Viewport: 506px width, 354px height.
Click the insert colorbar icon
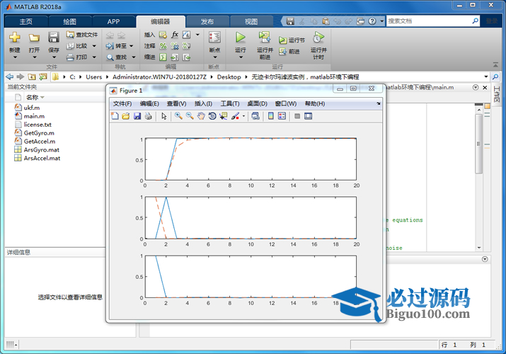point(271,116)
